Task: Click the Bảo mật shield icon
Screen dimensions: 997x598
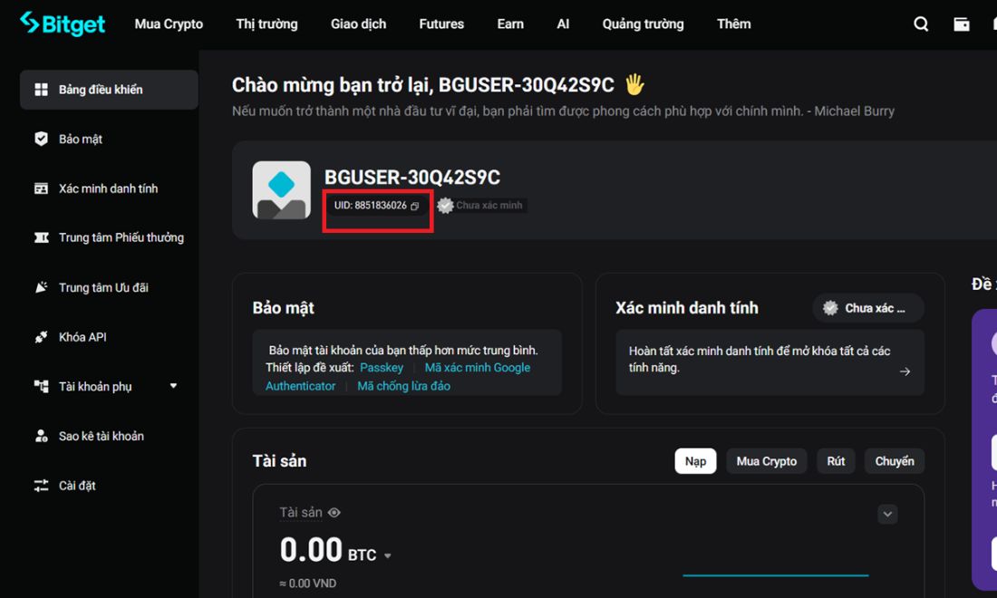Action: pos(42,139)
